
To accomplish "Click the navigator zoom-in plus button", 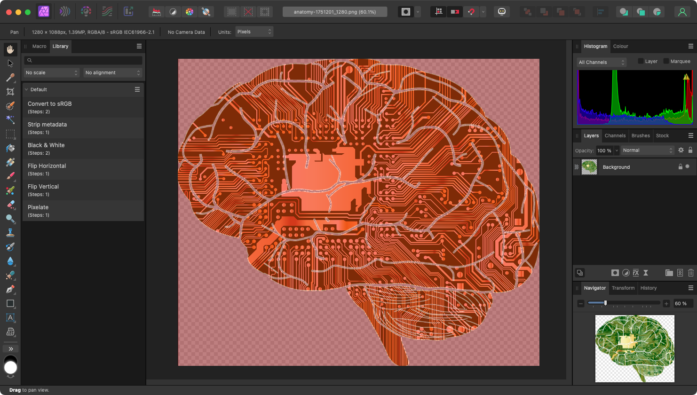I will [x=666, y=304].
